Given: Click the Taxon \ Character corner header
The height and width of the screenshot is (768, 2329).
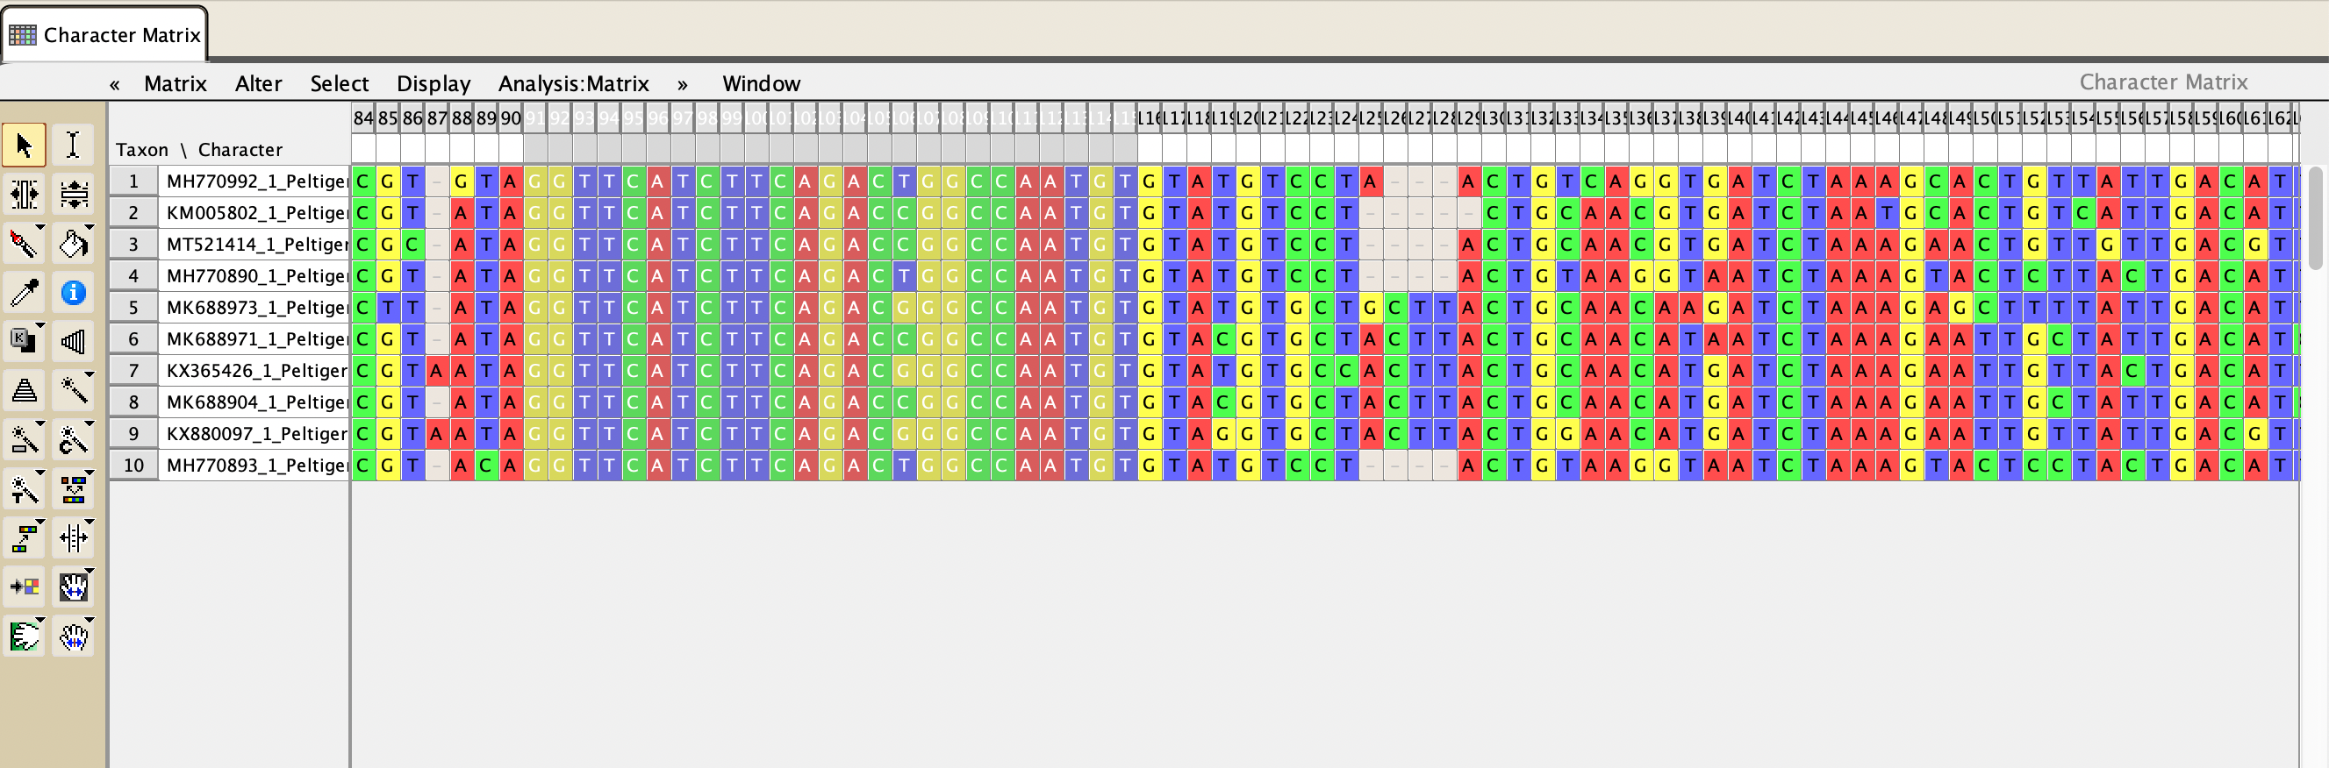Looking at the screenshot, I should (x=199, y=150).
